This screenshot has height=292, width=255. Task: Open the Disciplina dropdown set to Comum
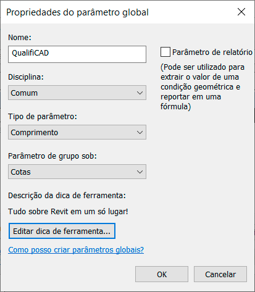click(77, 93)
